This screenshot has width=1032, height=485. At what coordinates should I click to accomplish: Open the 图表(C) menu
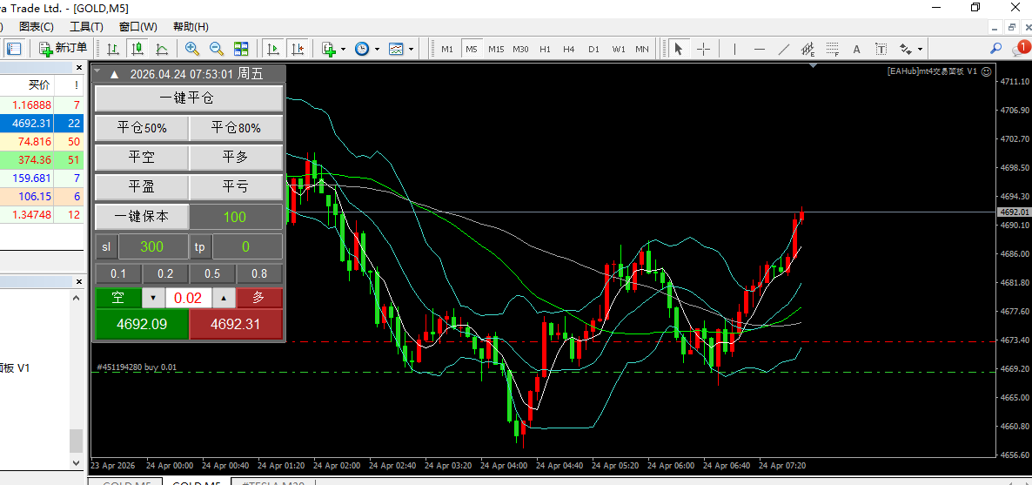(37, 27)
